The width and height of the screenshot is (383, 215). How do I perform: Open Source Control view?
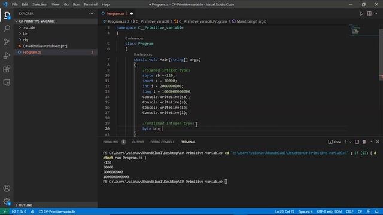[x=7, y=42]
